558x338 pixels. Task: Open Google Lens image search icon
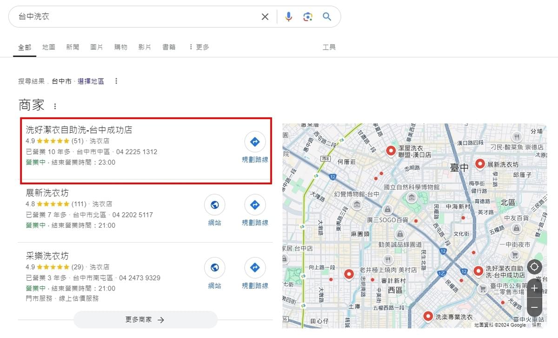pyautogui.click(x=307, y=17)
